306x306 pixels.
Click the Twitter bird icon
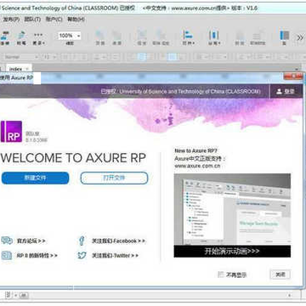point(82,255)
